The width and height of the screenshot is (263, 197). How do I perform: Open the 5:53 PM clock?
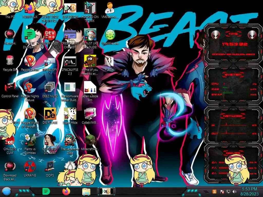pos(249,191)
